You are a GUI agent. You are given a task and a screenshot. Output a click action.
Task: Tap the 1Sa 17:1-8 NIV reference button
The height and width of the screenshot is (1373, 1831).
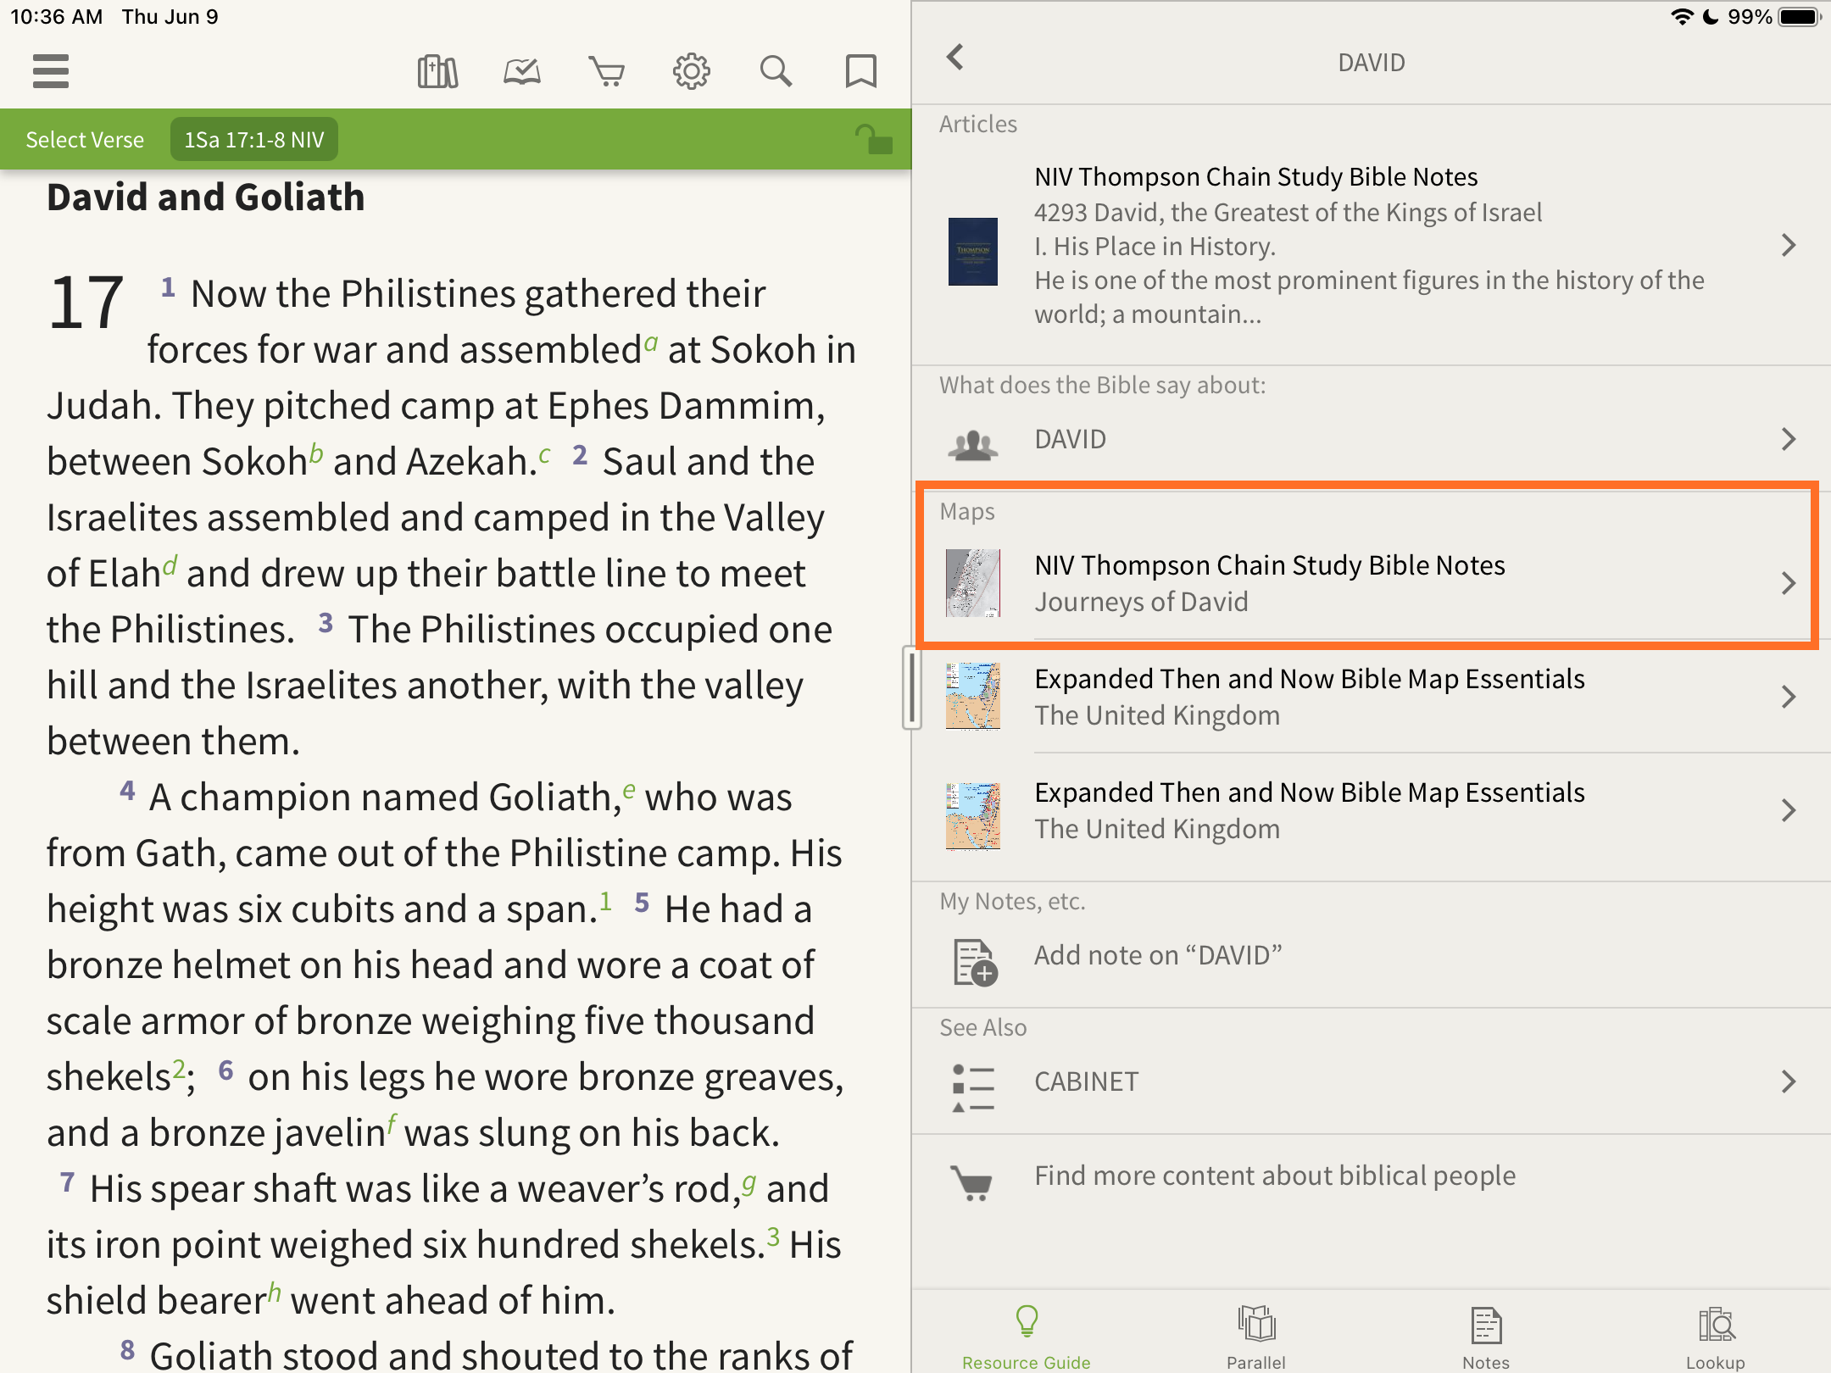[x=254, y=140]
